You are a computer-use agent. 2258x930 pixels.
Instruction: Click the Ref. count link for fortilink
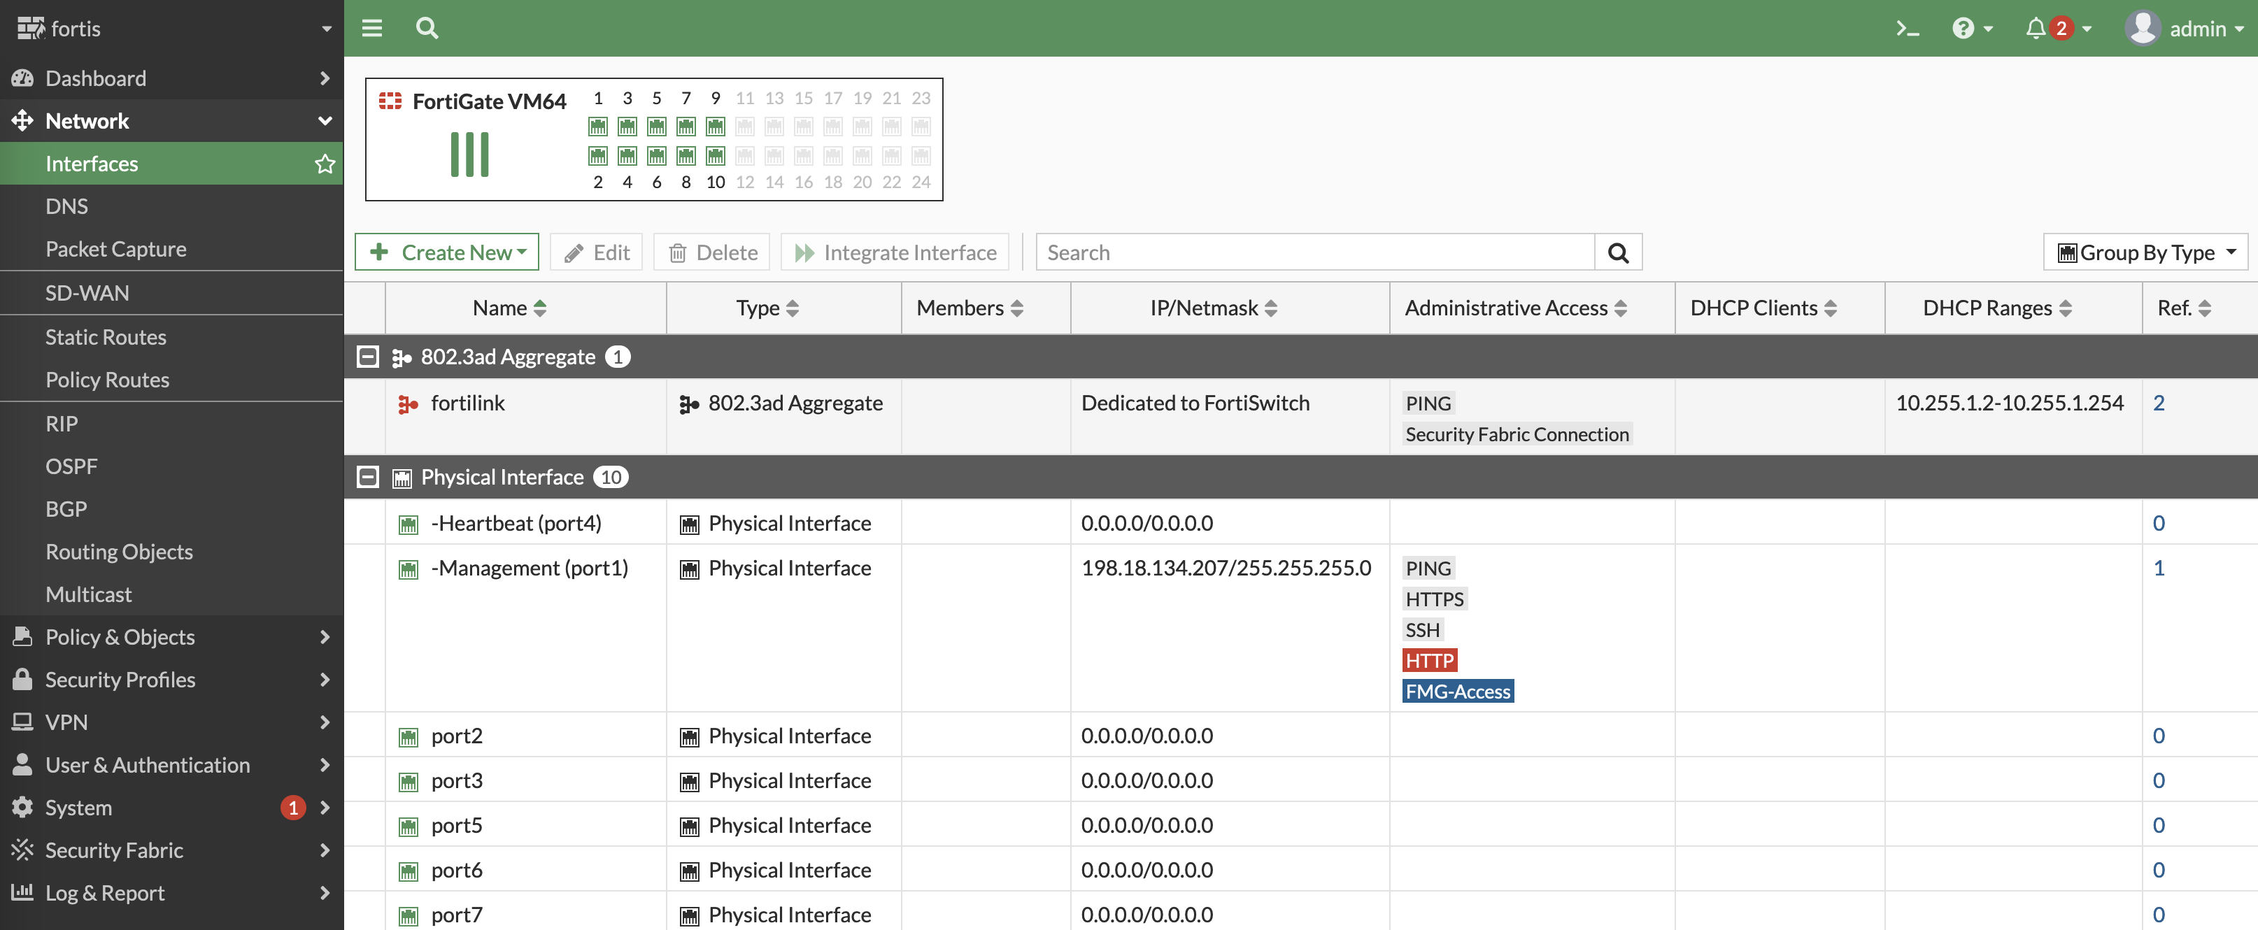(2158, 403)
